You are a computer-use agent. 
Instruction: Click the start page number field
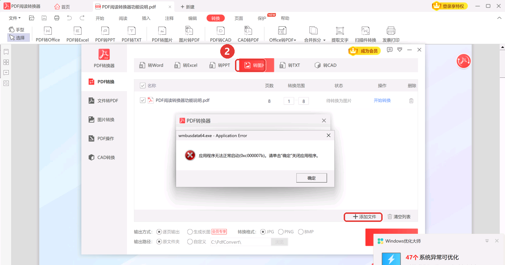(x=289, y=101)
